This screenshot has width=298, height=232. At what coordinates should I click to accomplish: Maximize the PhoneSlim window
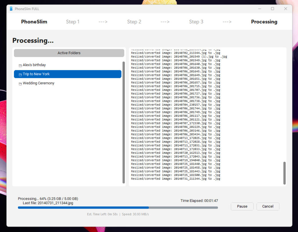[x=273, y=9]
